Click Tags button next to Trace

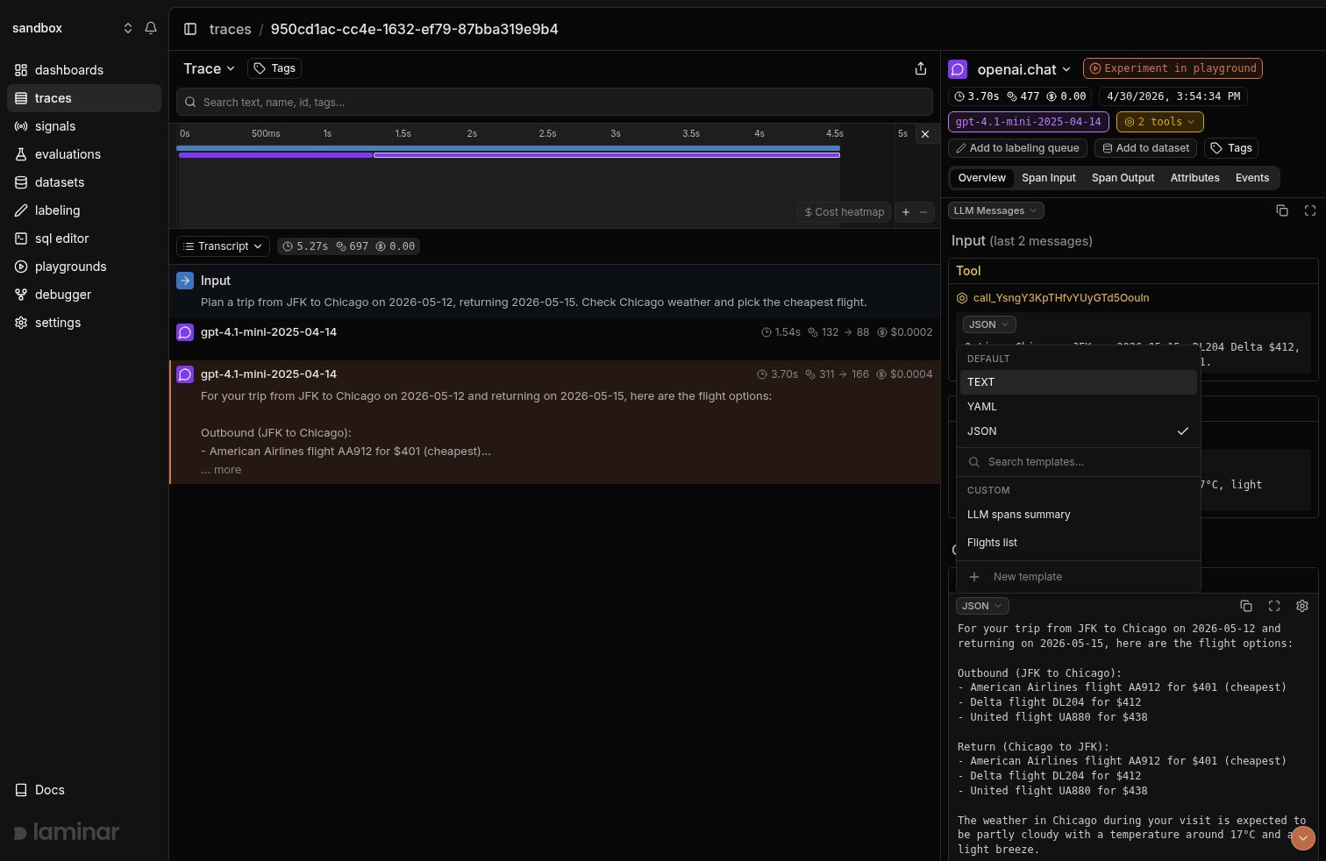pyautogui.click(x=274, y=68)
